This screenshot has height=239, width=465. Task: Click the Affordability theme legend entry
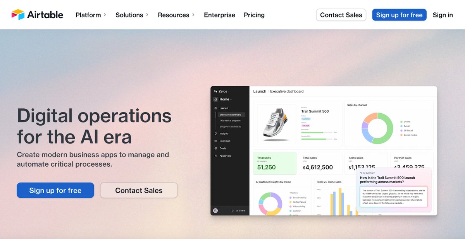tap(298, 207)
